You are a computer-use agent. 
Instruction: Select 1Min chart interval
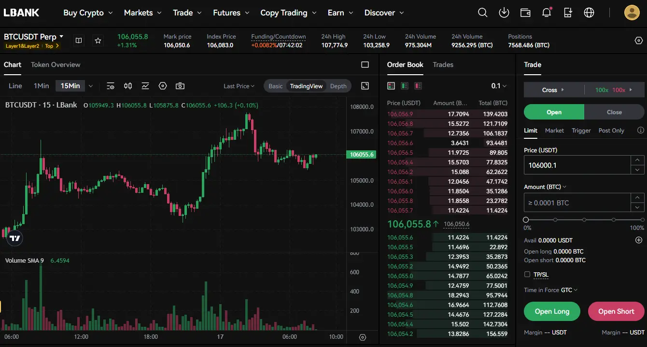[x=42, y=86]
